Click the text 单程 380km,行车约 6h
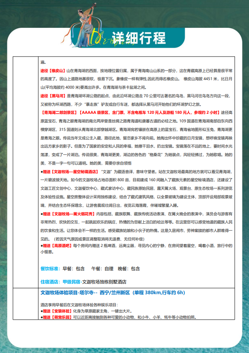The image size is (249, 353). pyautogui.click(x=159, y=293)
